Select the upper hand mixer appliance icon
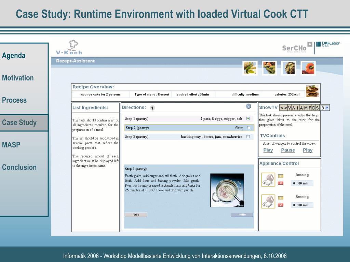This screenshot has width=350, height=262. point(268,179)
